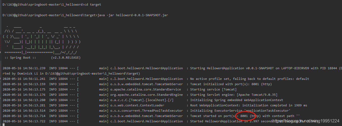Image resolution: width=342 pixels, height=126 pixels.
Task: Click 'initialization completed in 1989 ms' message
Action: 275,105
